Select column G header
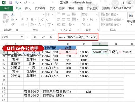135x102 pixels. [x=116, y=44]
